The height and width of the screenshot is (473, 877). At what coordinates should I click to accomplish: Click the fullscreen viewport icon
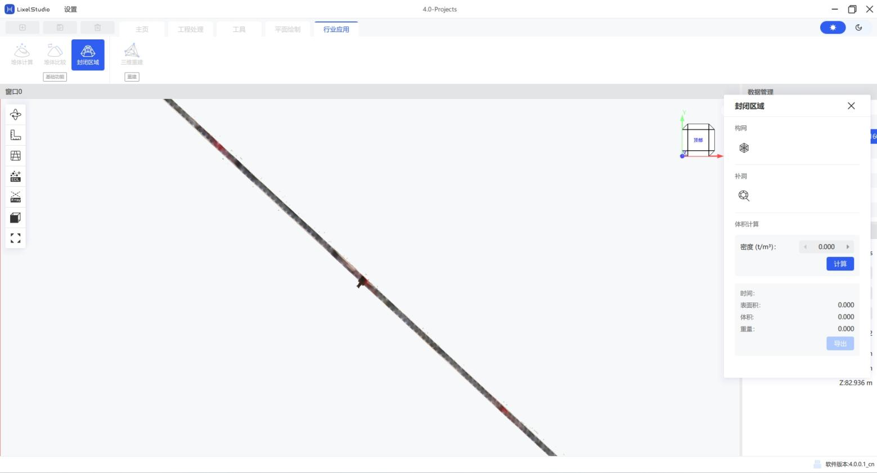pyautogui.click(x=16, y=238)
